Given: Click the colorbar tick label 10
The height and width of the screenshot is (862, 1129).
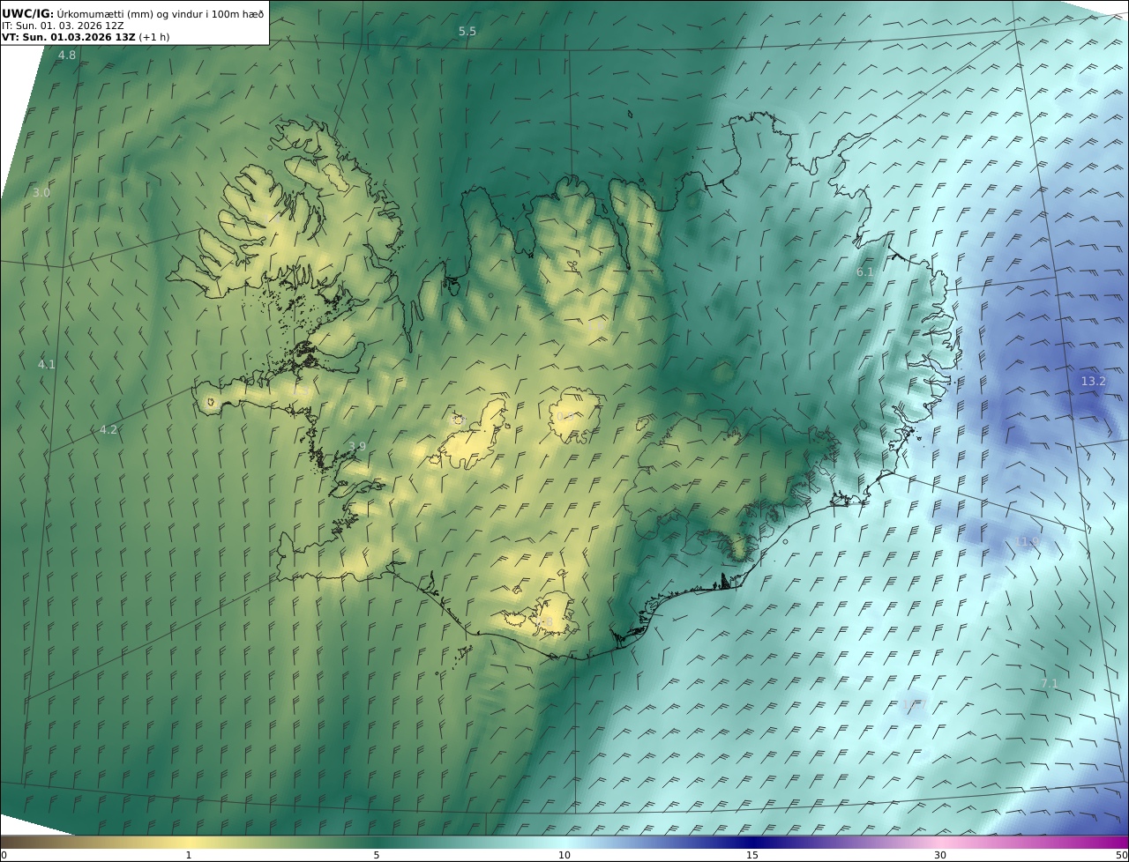Looking at the screenshot, I should point(564,856).
